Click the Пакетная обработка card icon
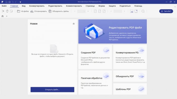This screenshot has width=177, height=99. [106, 76]
